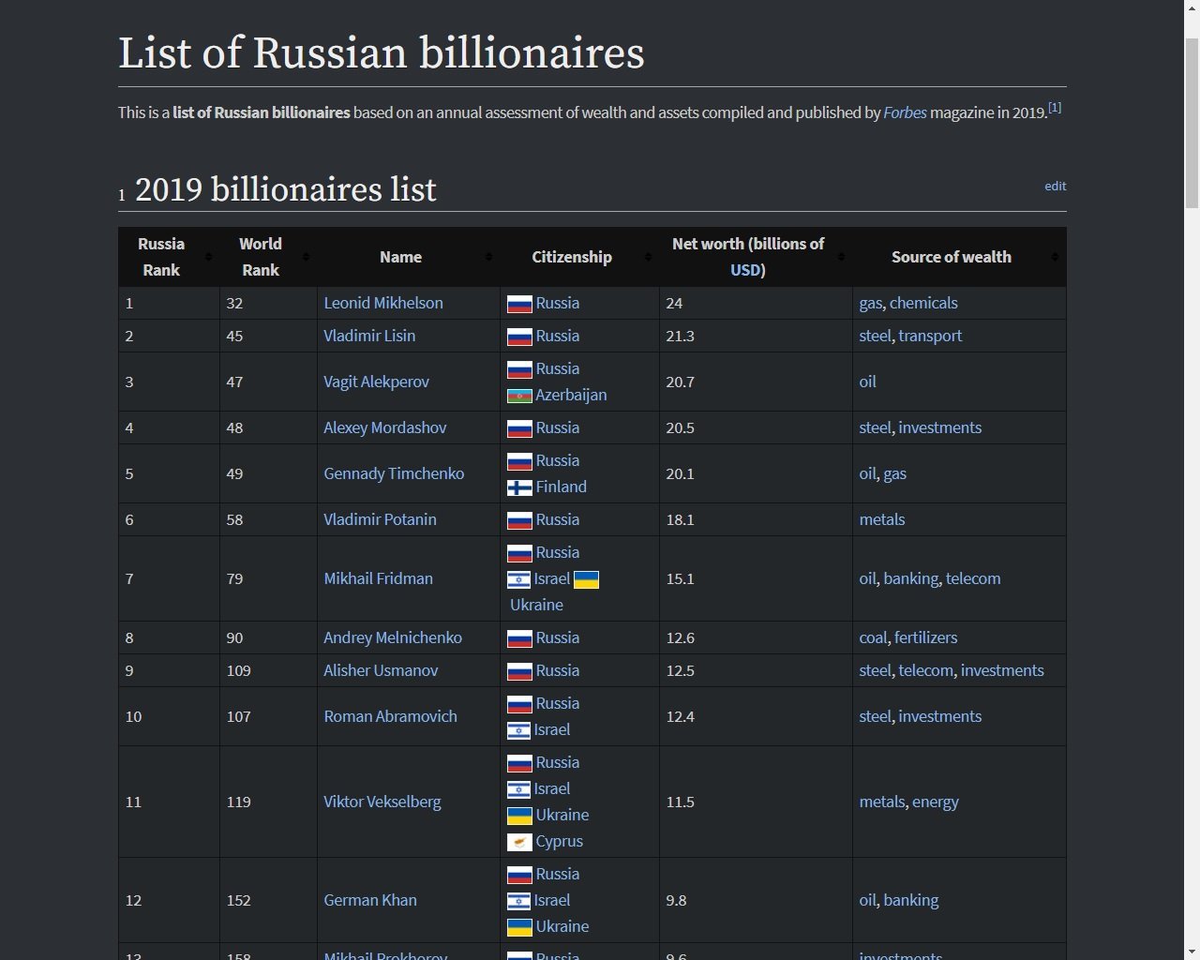Open Alexey Mordashov's article
Viewport: 1200px width, 960px height.
point(384,427)
